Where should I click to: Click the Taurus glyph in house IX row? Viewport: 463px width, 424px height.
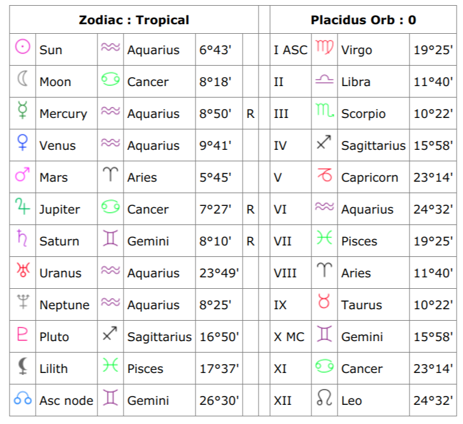(x=324, y=302)
